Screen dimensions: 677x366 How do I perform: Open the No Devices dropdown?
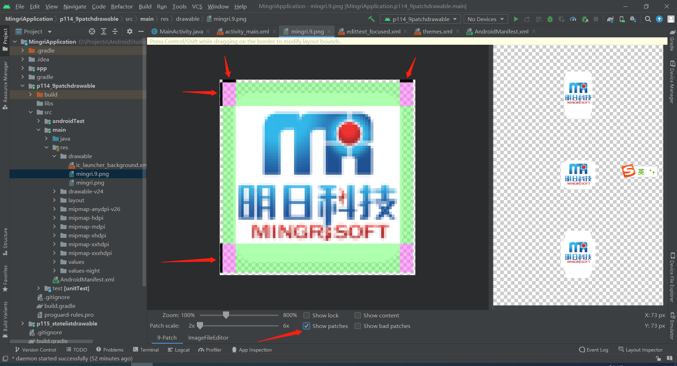coord(486,19)
